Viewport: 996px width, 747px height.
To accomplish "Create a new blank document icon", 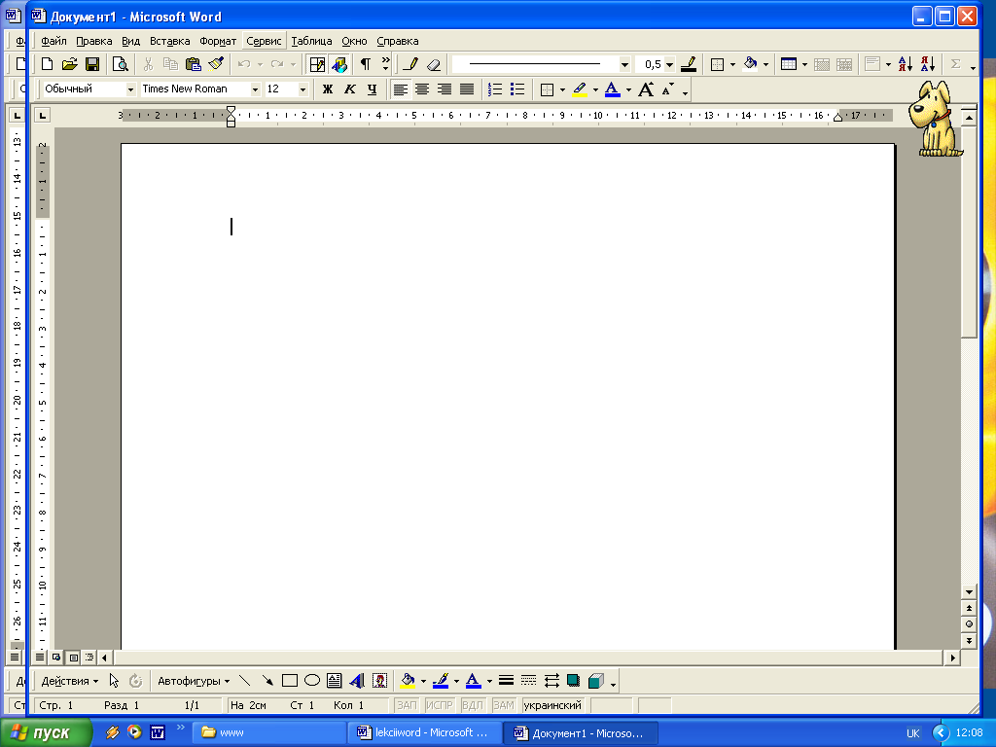I will [47, 64].
